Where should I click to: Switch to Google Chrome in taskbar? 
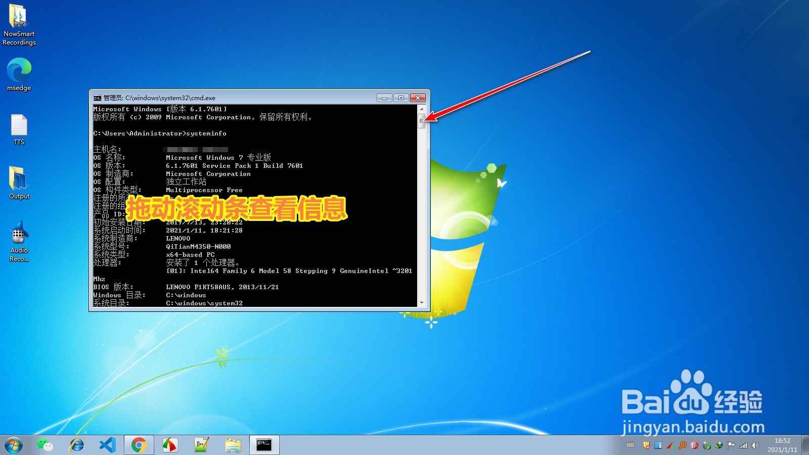click(139, 445)
